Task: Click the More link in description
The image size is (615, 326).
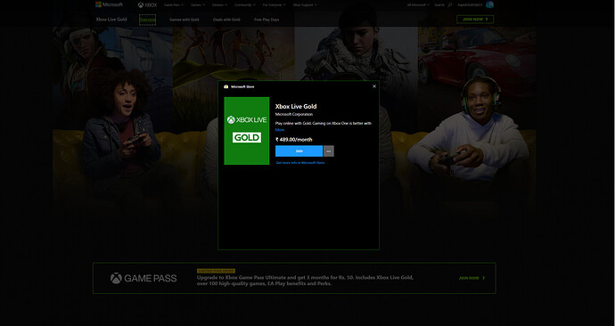Action: click(x=280, y=130)
